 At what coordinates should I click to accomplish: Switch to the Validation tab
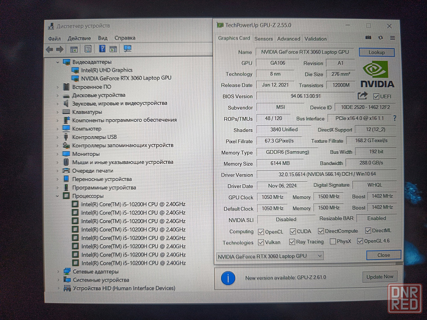[x=316, y=39]
